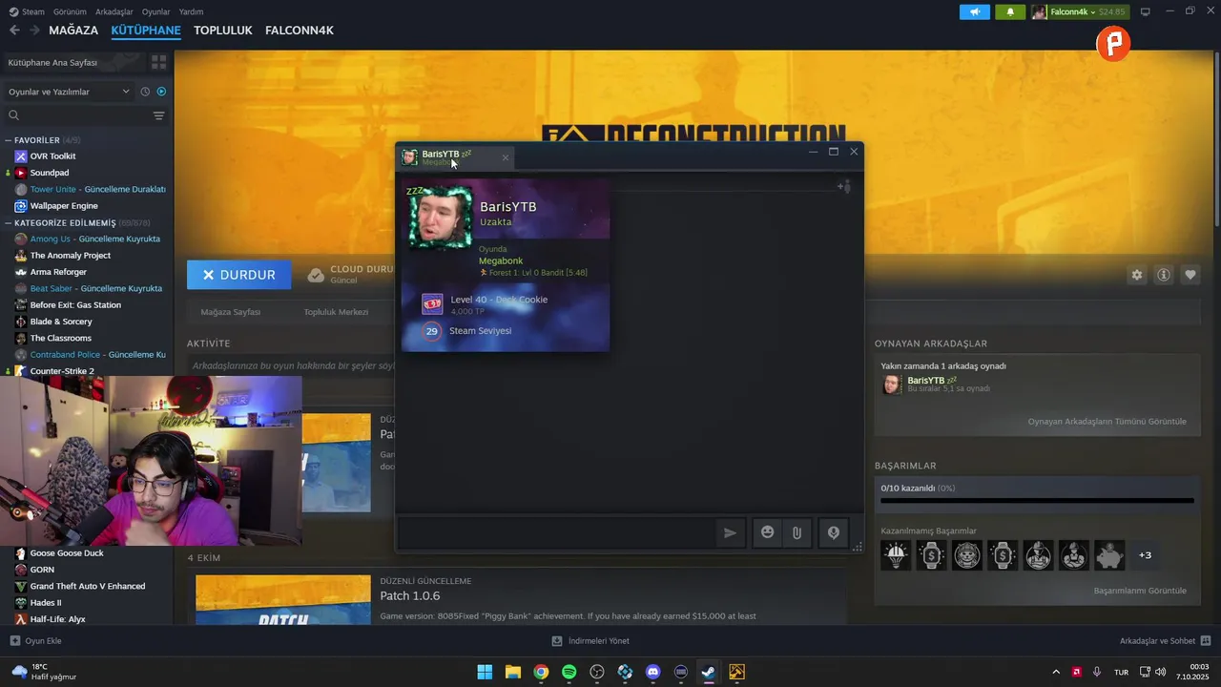Go to the TOPLULUK tab
The width and height of the screenshot is (1221, 687).
pyautogui.click(x=223, y=31)
